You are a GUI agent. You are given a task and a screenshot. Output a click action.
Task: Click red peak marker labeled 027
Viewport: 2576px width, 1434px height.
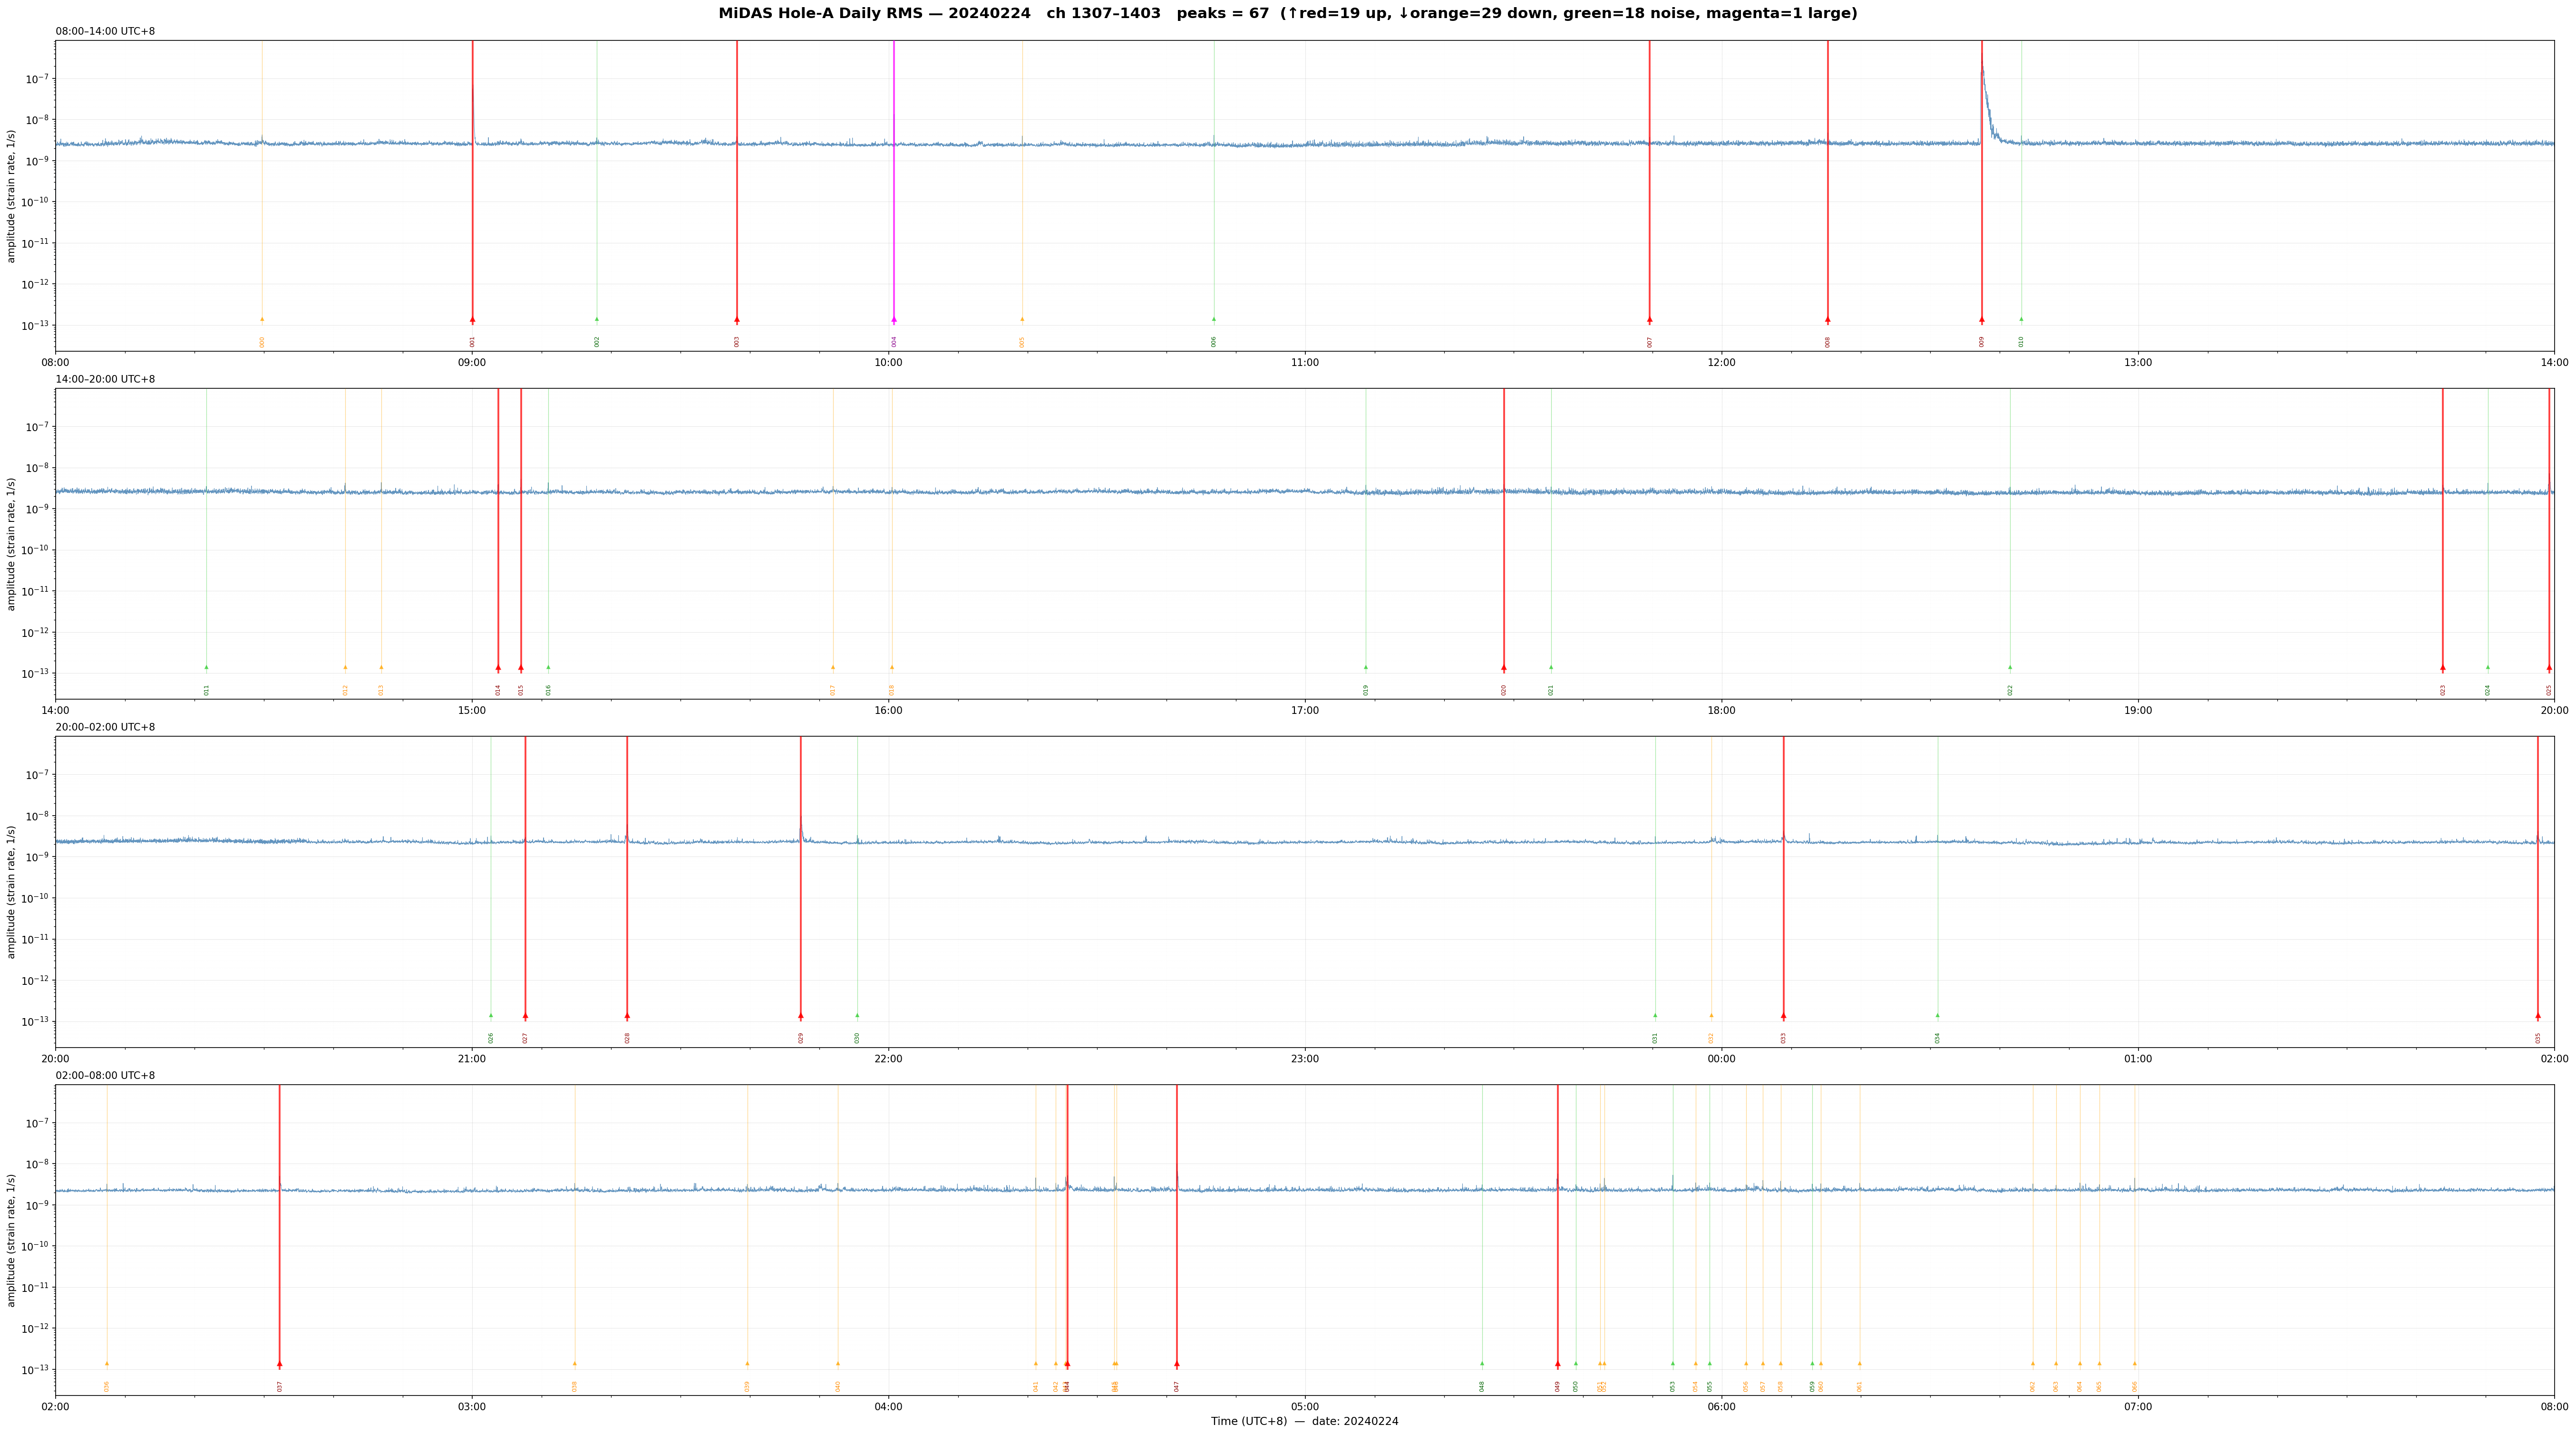[525, 1015]
